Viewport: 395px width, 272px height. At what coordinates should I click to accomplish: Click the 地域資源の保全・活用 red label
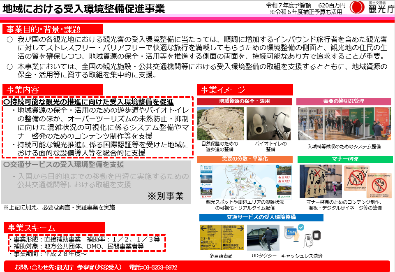244,101
